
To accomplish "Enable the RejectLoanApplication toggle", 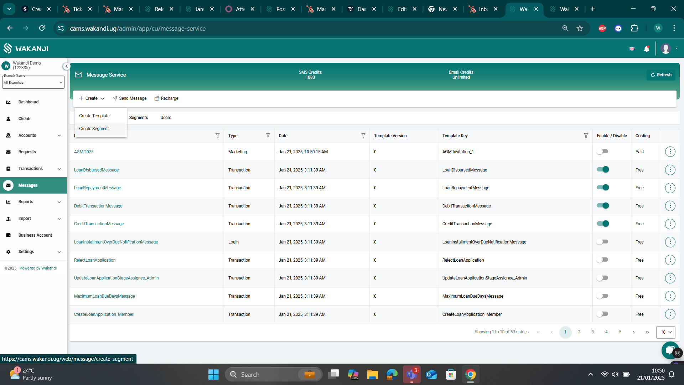I will 602,260.
